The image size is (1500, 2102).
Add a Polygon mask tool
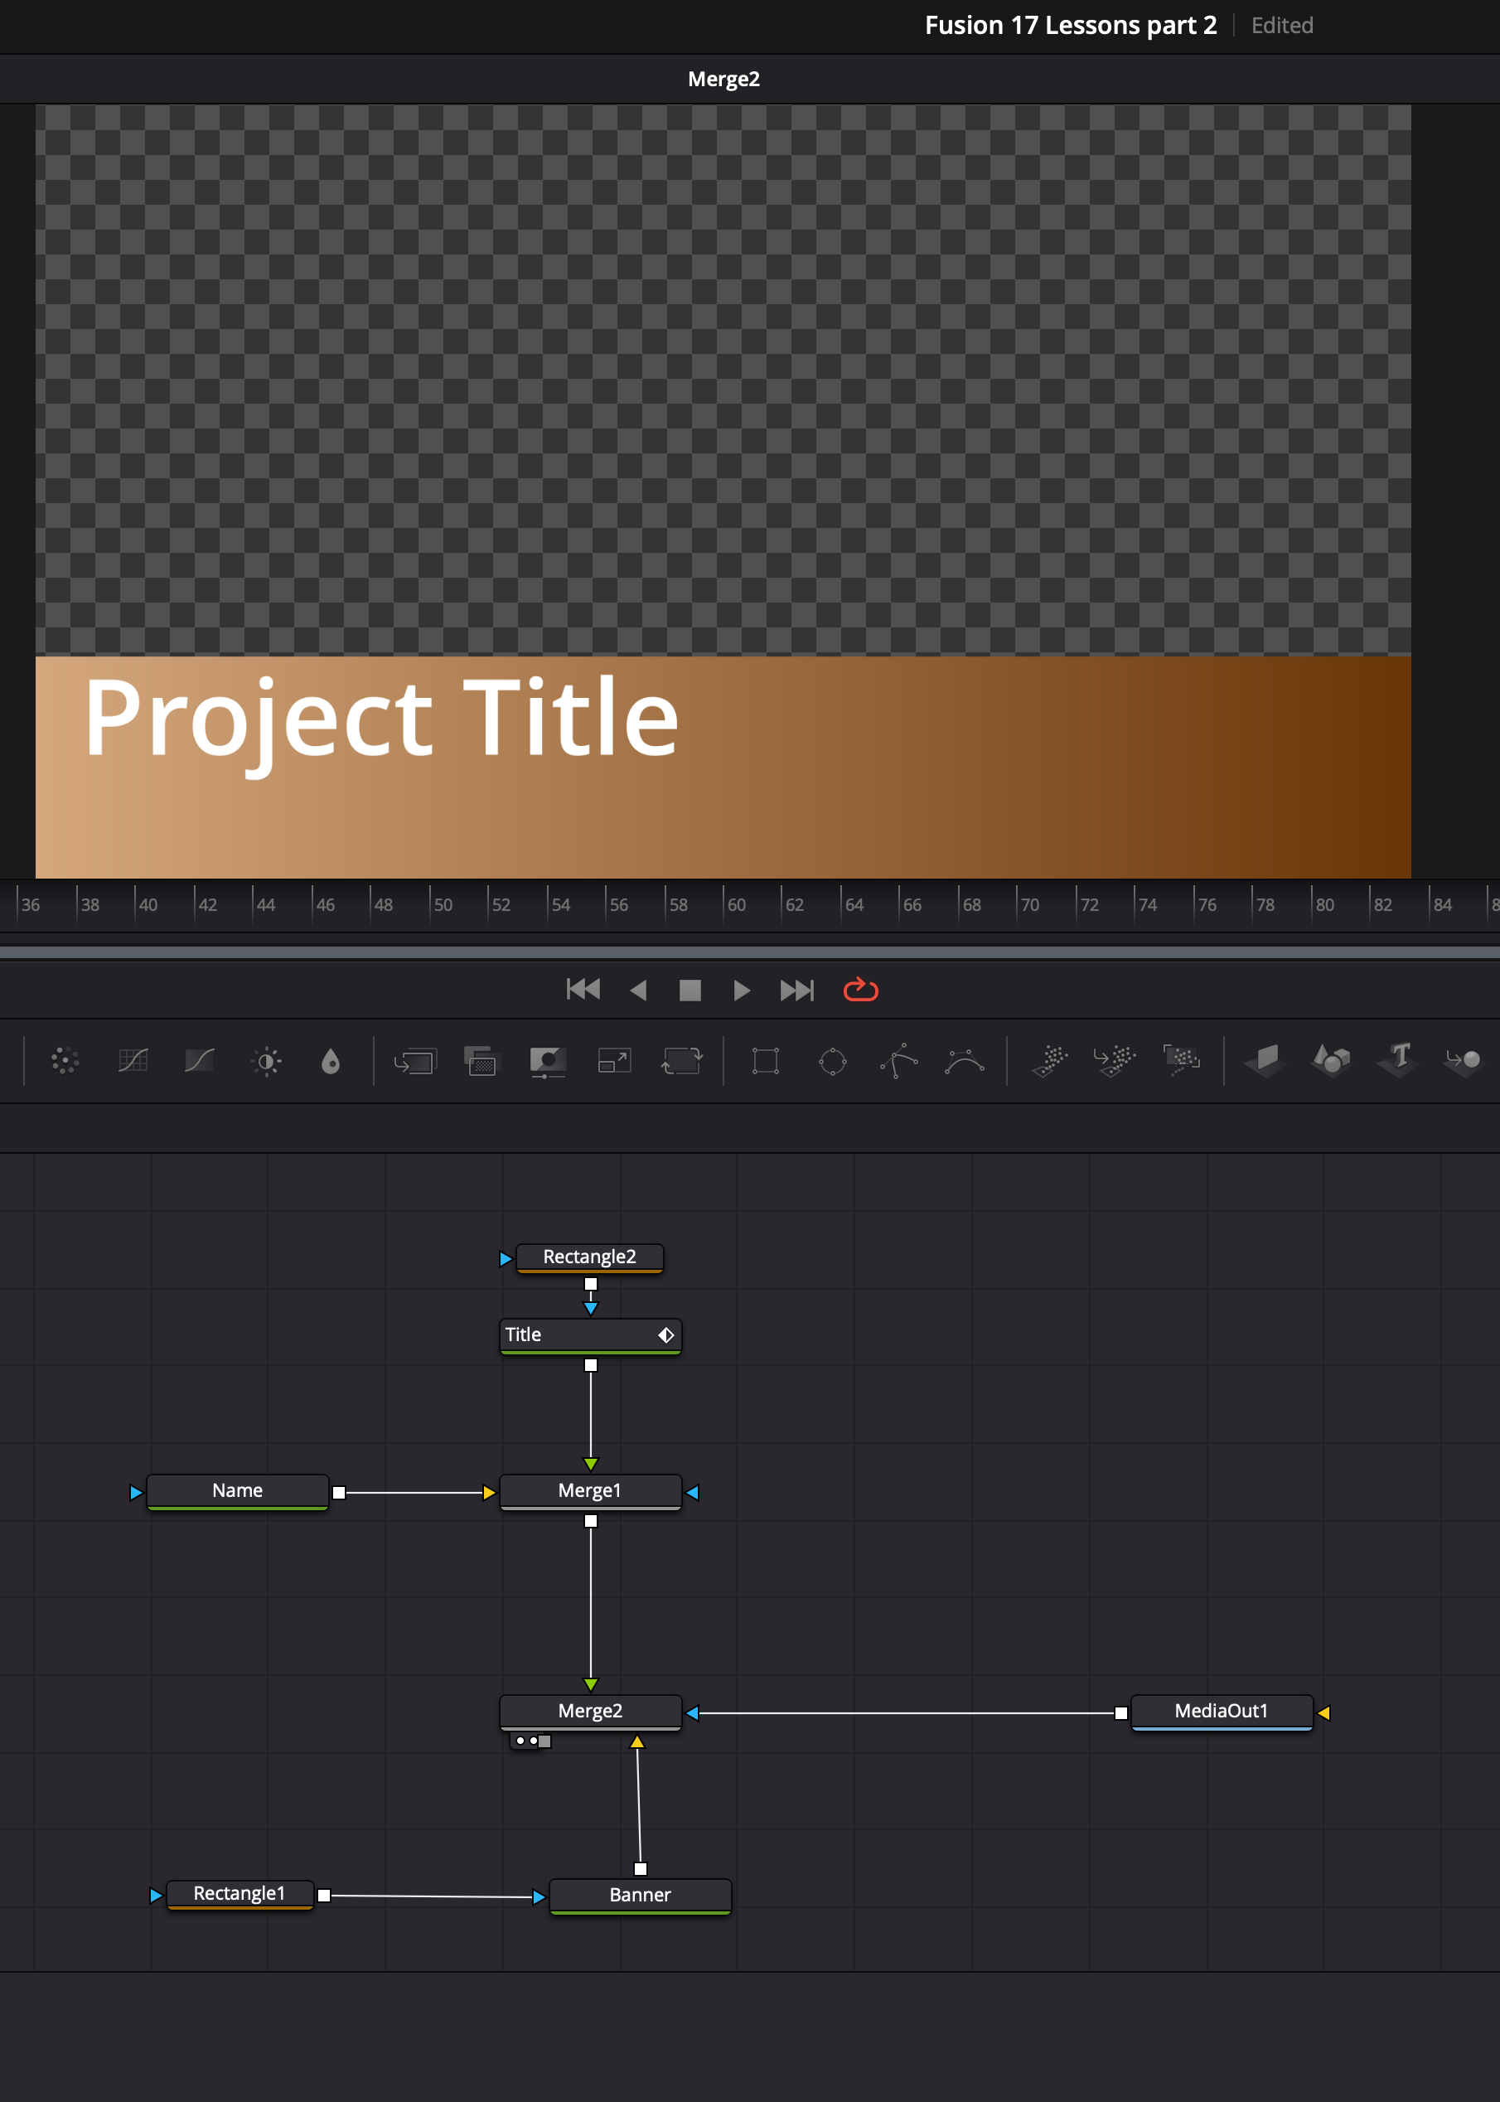click(898, 1060)
